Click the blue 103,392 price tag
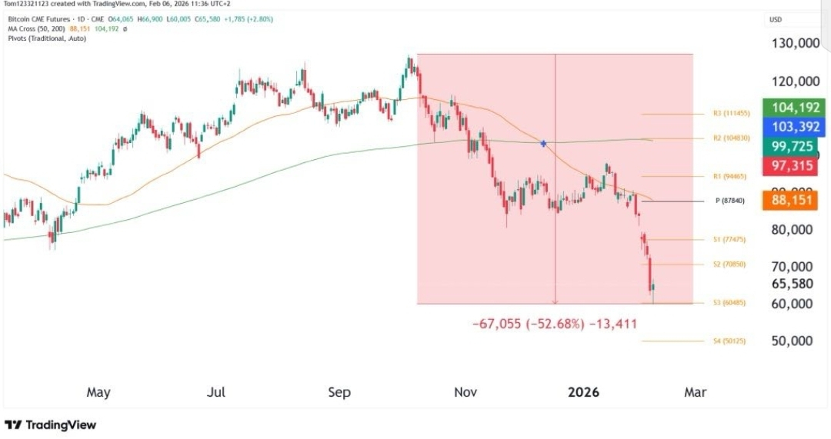This screenshot has height=439, width=831. click(x=793, y=127)
